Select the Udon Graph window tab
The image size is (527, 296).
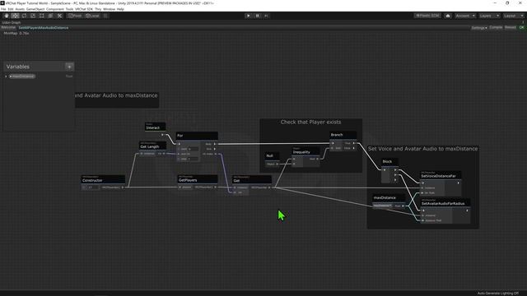(x=12, y=22)
